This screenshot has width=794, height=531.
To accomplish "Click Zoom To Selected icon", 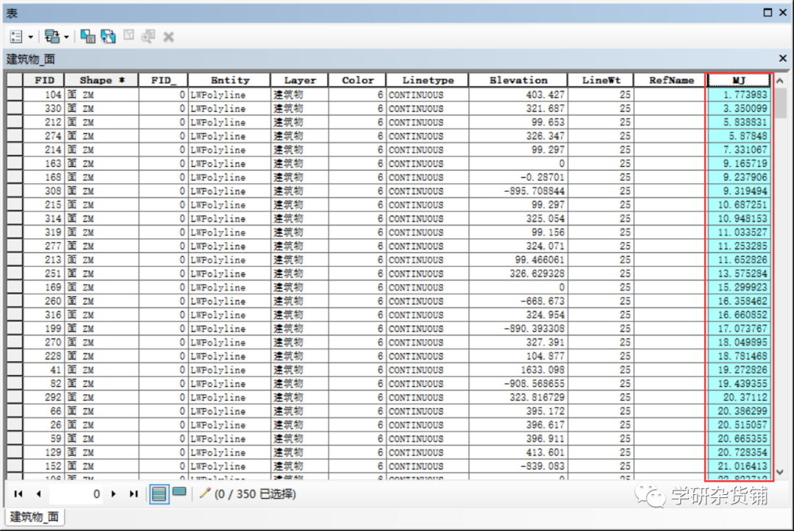I will point(149,37).
